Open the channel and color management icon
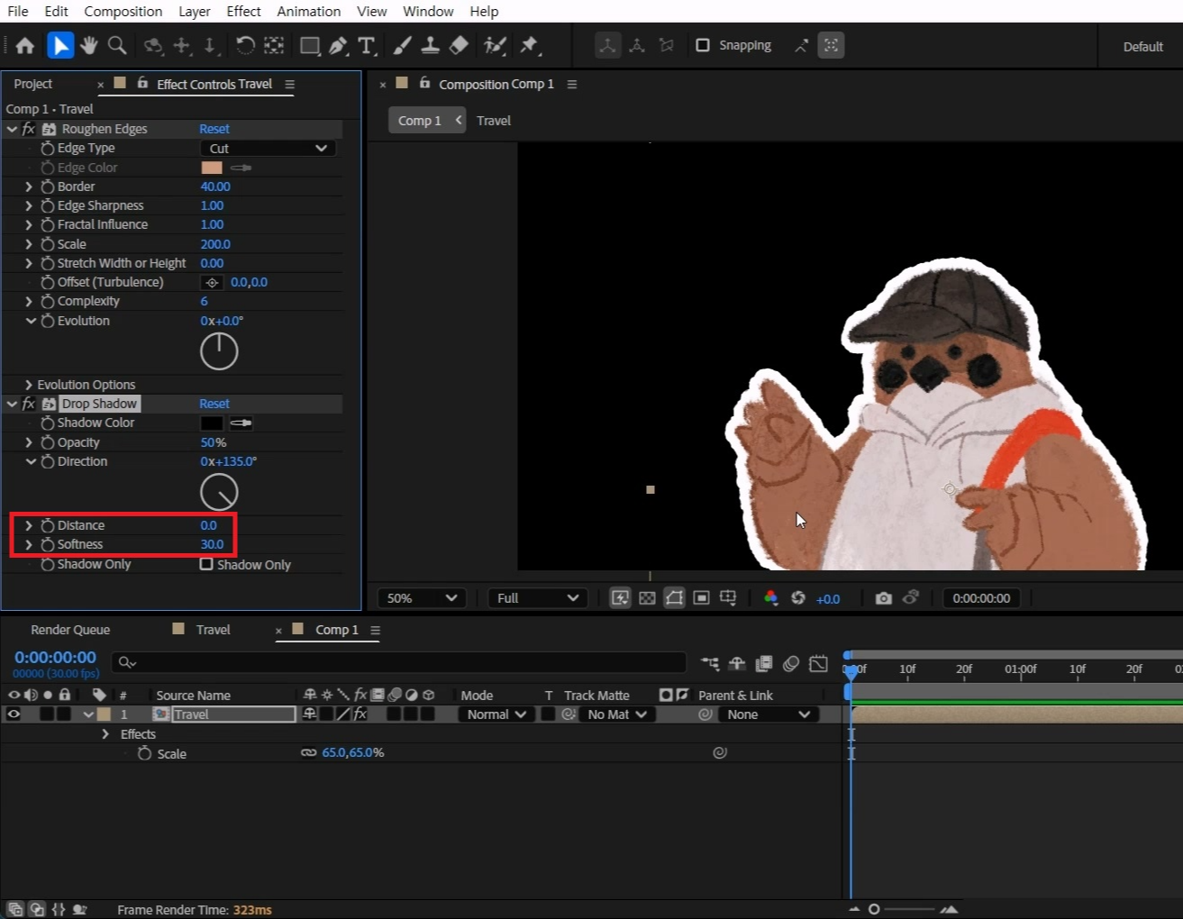Image resolution: width=1183 pixels, height=919 pixels. (x=770, y=598)
